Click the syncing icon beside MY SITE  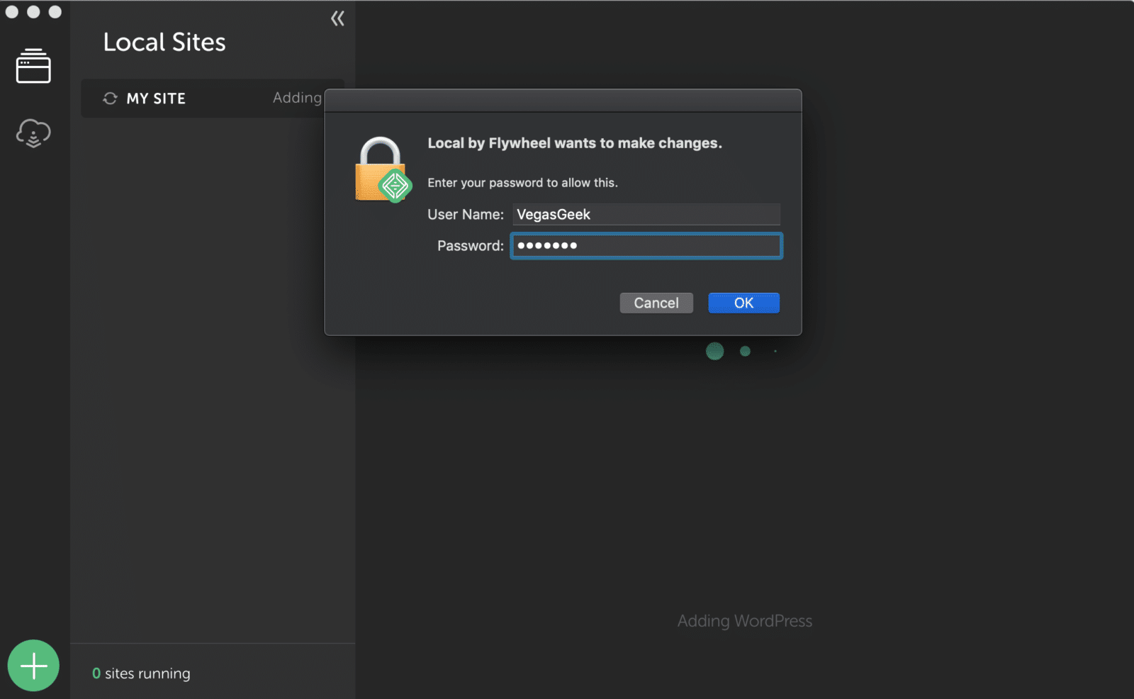pyautogui.click(x=110, y=99)
